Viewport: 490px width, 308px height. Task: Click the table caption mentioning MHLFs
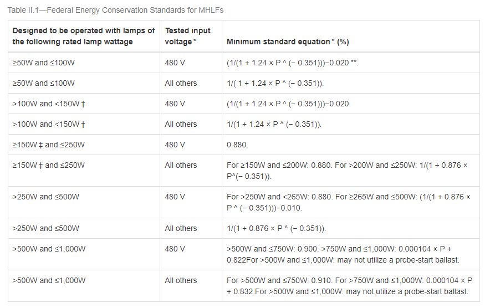tap(116, 10)
